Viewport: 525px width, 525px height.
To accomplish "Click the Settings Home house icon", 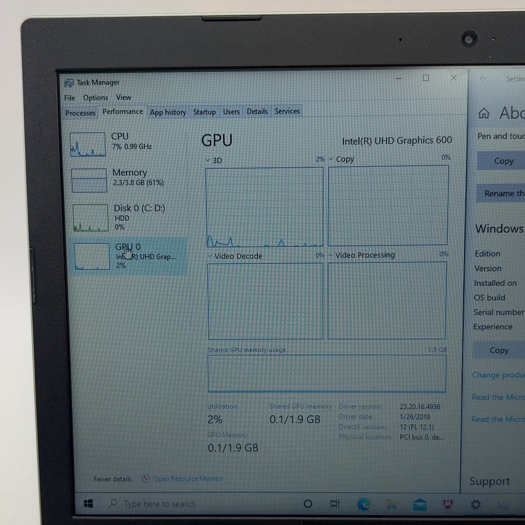I will click(x=484, y=113).
